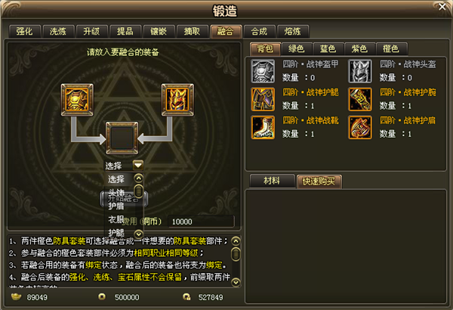Pick the 四阶·战神护腿 leg armor icon
The width and height of the screenshot is (453, 310).
pyautogui.click(x=263, y=99)
